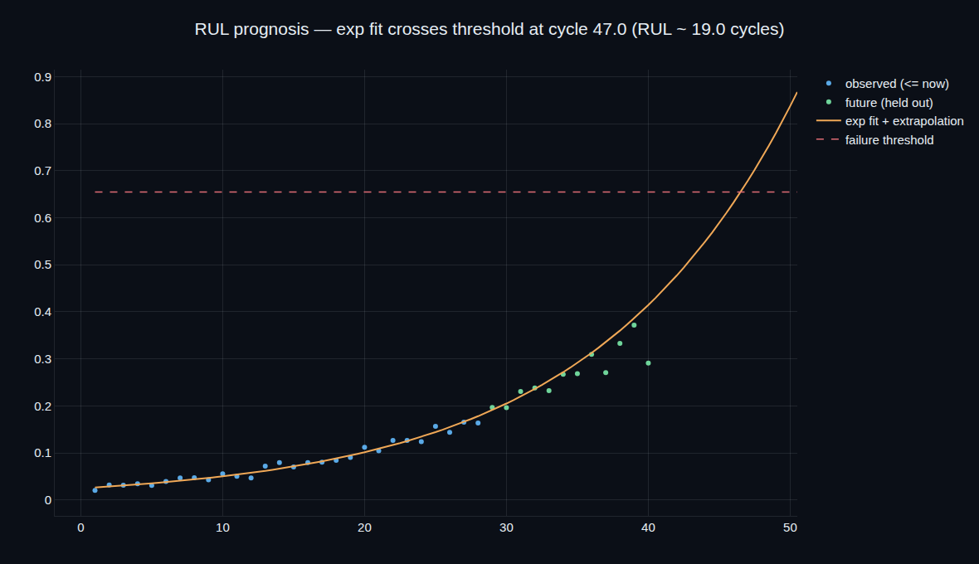Click the blue observed legend marker dot
Image resolution: width=979 pixels, height=564 pixels.
pos(829,84)
